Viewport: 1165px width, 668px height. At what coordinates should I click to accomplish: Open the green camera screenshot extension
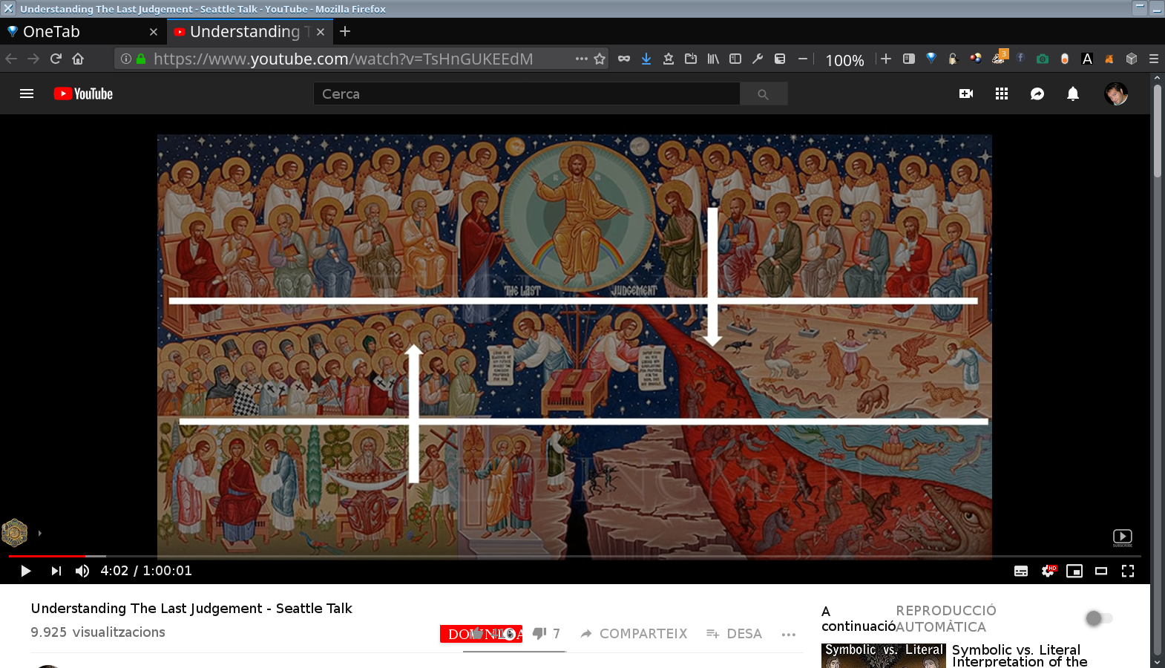coord(1043,59)
